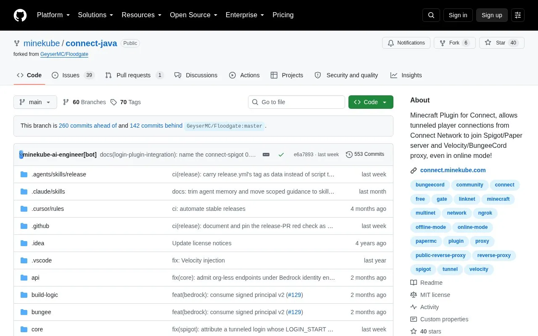Fork the repository using Fork button
The width and height of the screenshot is (538, 336).
tap(455, 43)
